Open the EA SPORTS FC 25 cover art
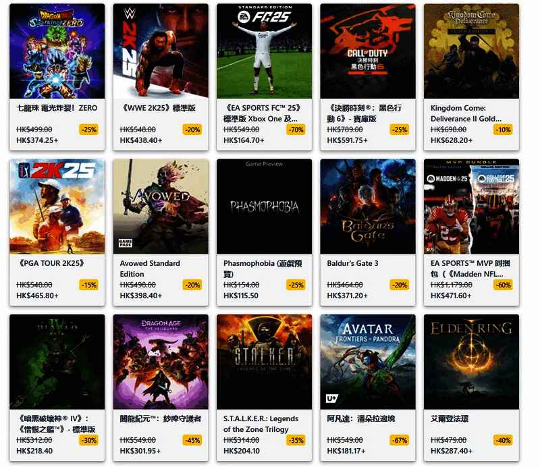This screenshot has height=467, width=540. [x=264, y=51]
